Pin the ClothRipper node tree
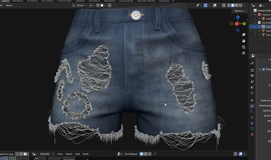271x160 pixels. click(155, 154)
